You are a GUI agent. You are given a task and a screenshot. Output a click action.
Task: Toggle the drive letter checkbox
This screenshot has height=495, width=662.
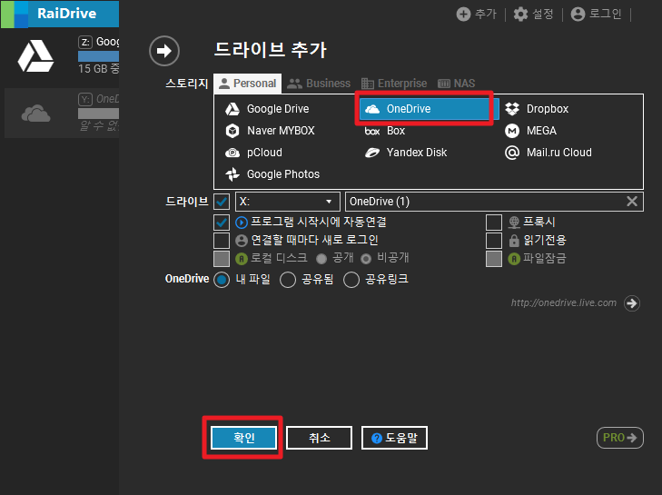click(x=222, y=202)
